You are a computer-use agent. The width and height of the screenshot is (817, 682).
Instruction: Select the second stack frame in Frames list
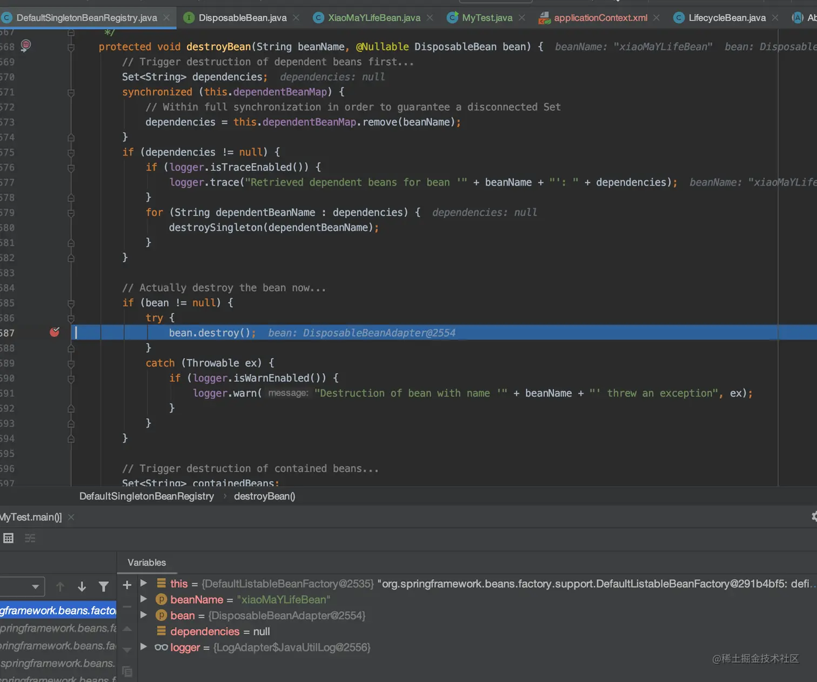click(x=58, y=628)
